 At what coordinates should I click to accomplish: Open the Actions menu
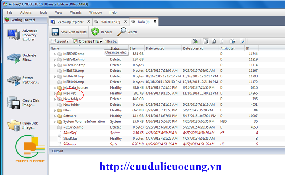pyautogui.click(x=26, y=12)
